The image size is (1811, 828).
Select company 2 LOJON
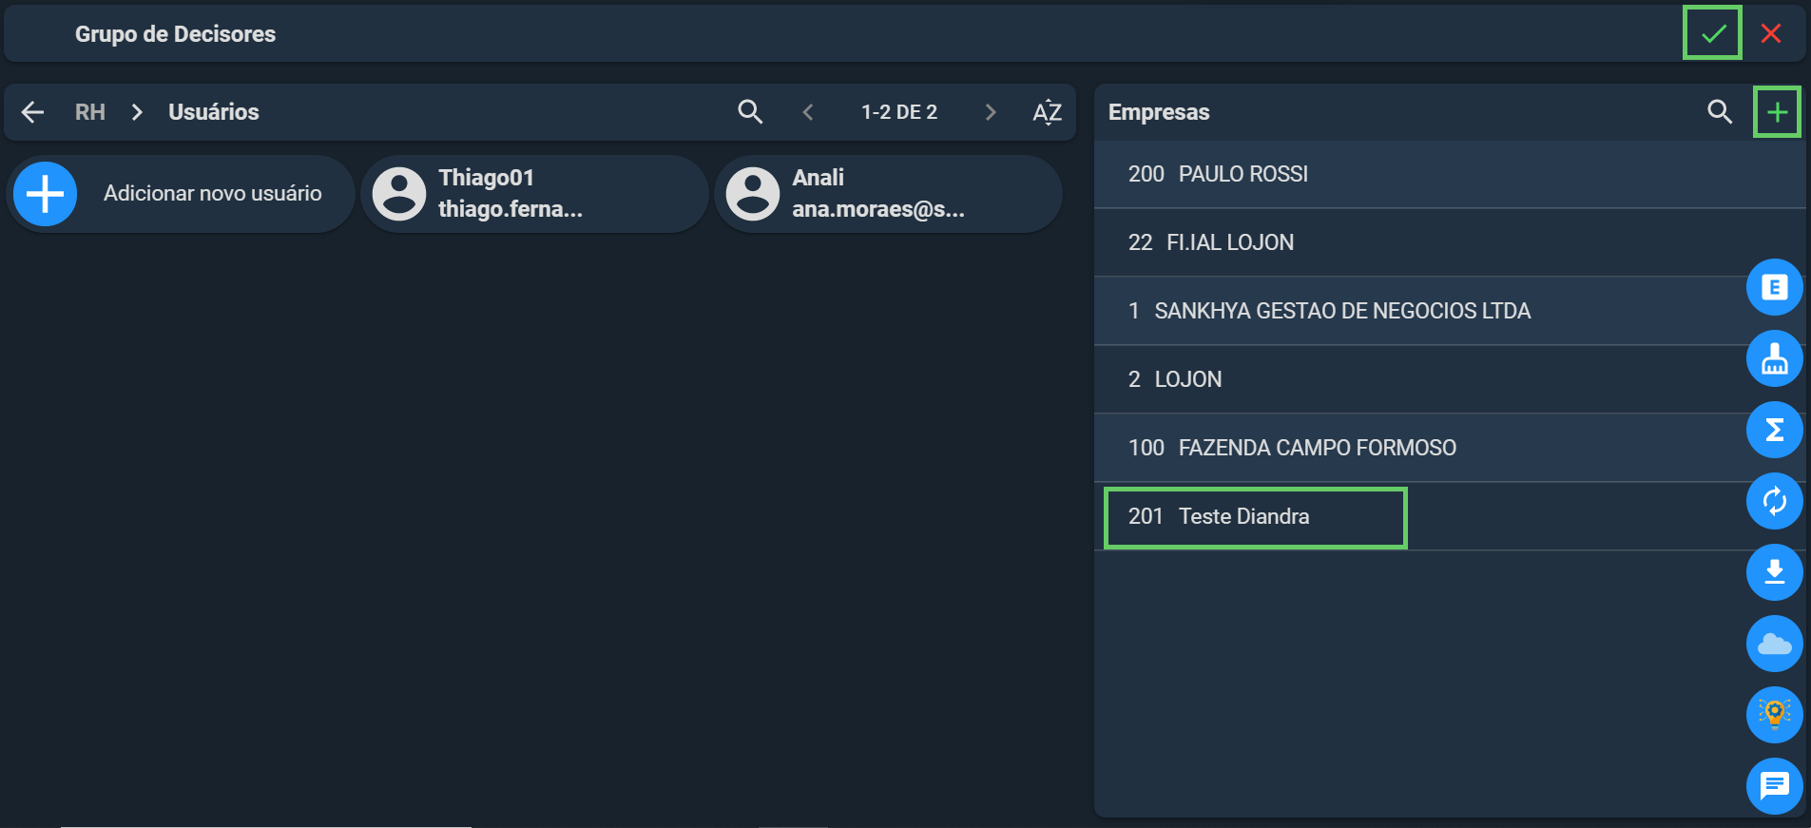click(x=1450, y=379)
